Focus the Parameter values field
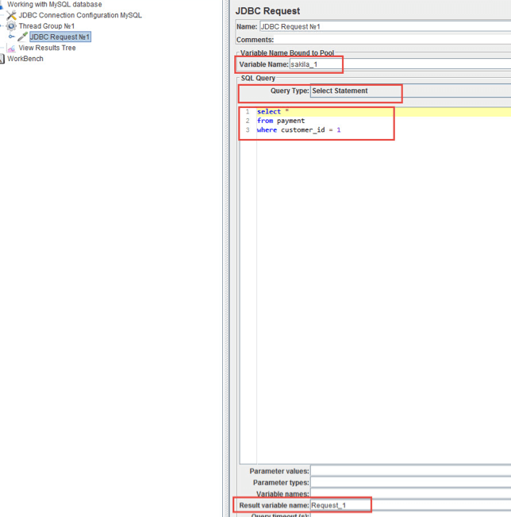Screen dimensions: 511x517 point(410,471)
